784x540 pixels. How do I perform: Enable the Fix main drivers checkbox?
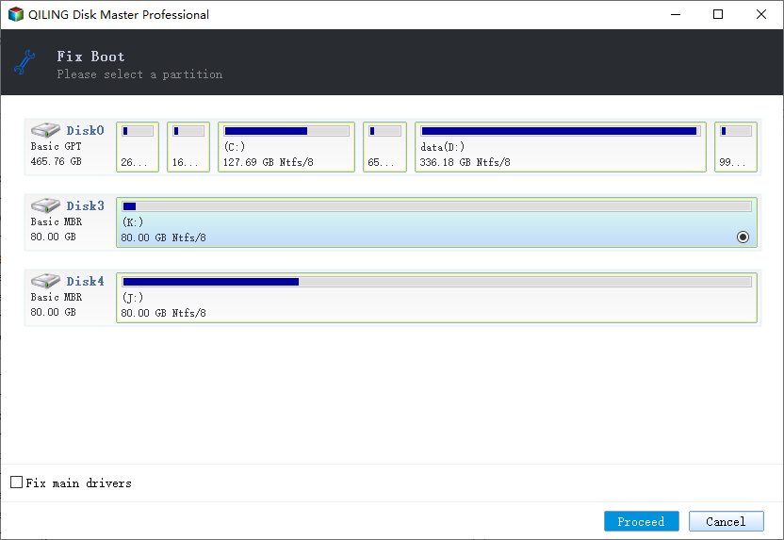[17, 482]
